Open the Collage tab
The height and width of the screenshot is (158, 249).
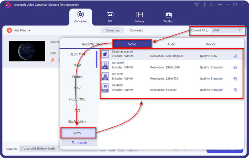[139, 17]
